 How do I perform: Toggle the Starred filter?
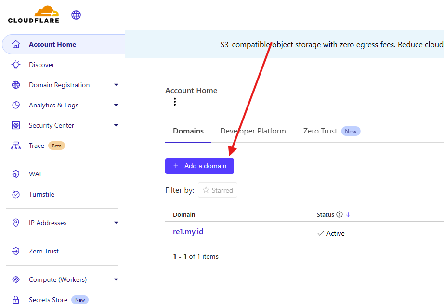pyautogui.click(x=218, y=190)
